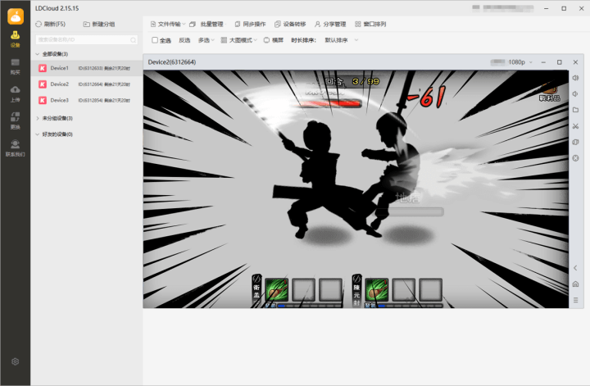
Task: Click the Device2 red K icon
Action: 43,84
